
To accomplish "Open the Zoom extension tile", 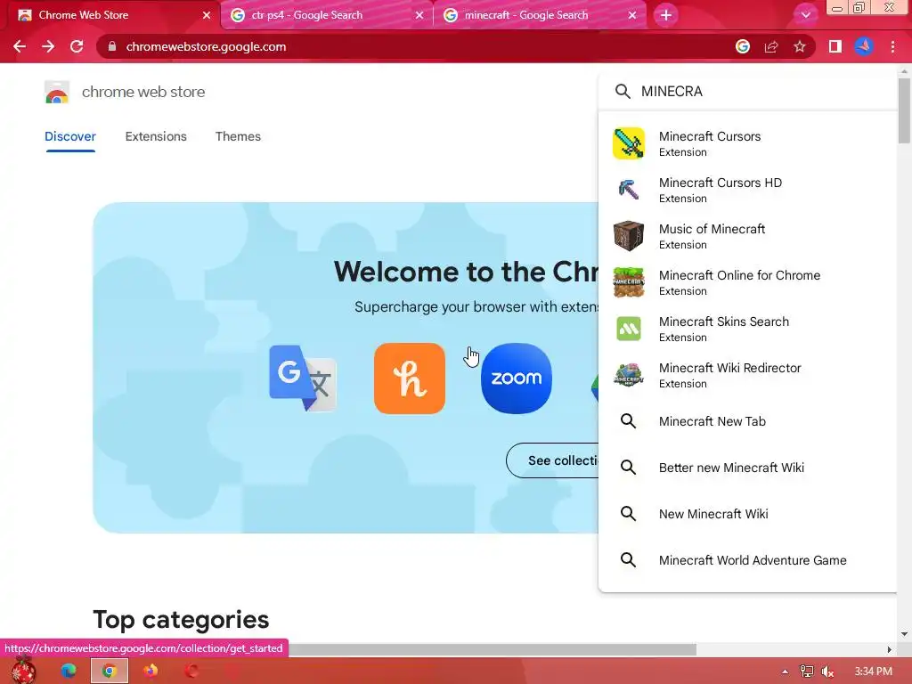I will point(517,379).
